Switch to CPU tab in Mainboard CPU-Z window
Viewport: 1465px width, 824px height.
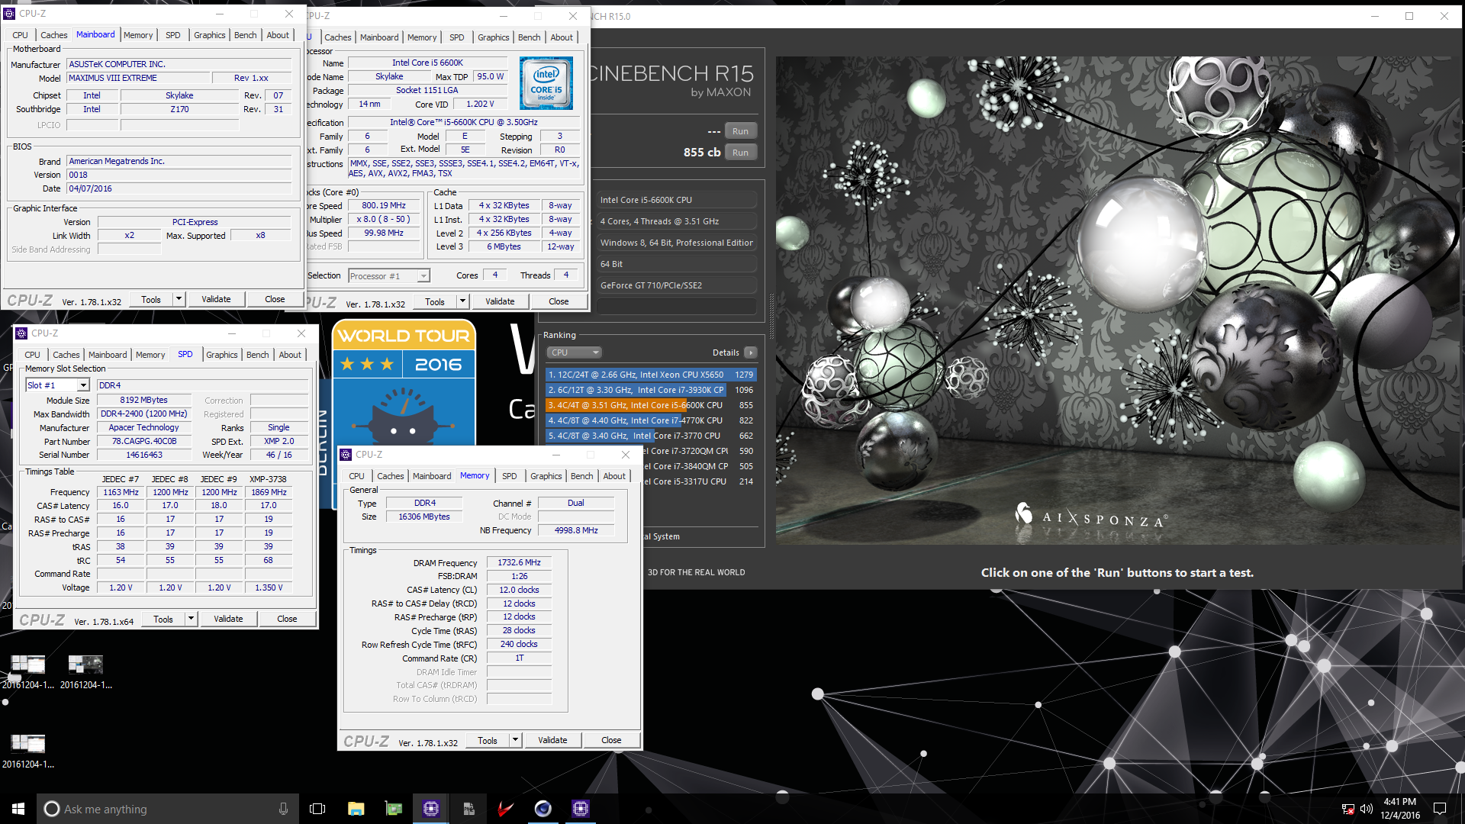[20, 35]
